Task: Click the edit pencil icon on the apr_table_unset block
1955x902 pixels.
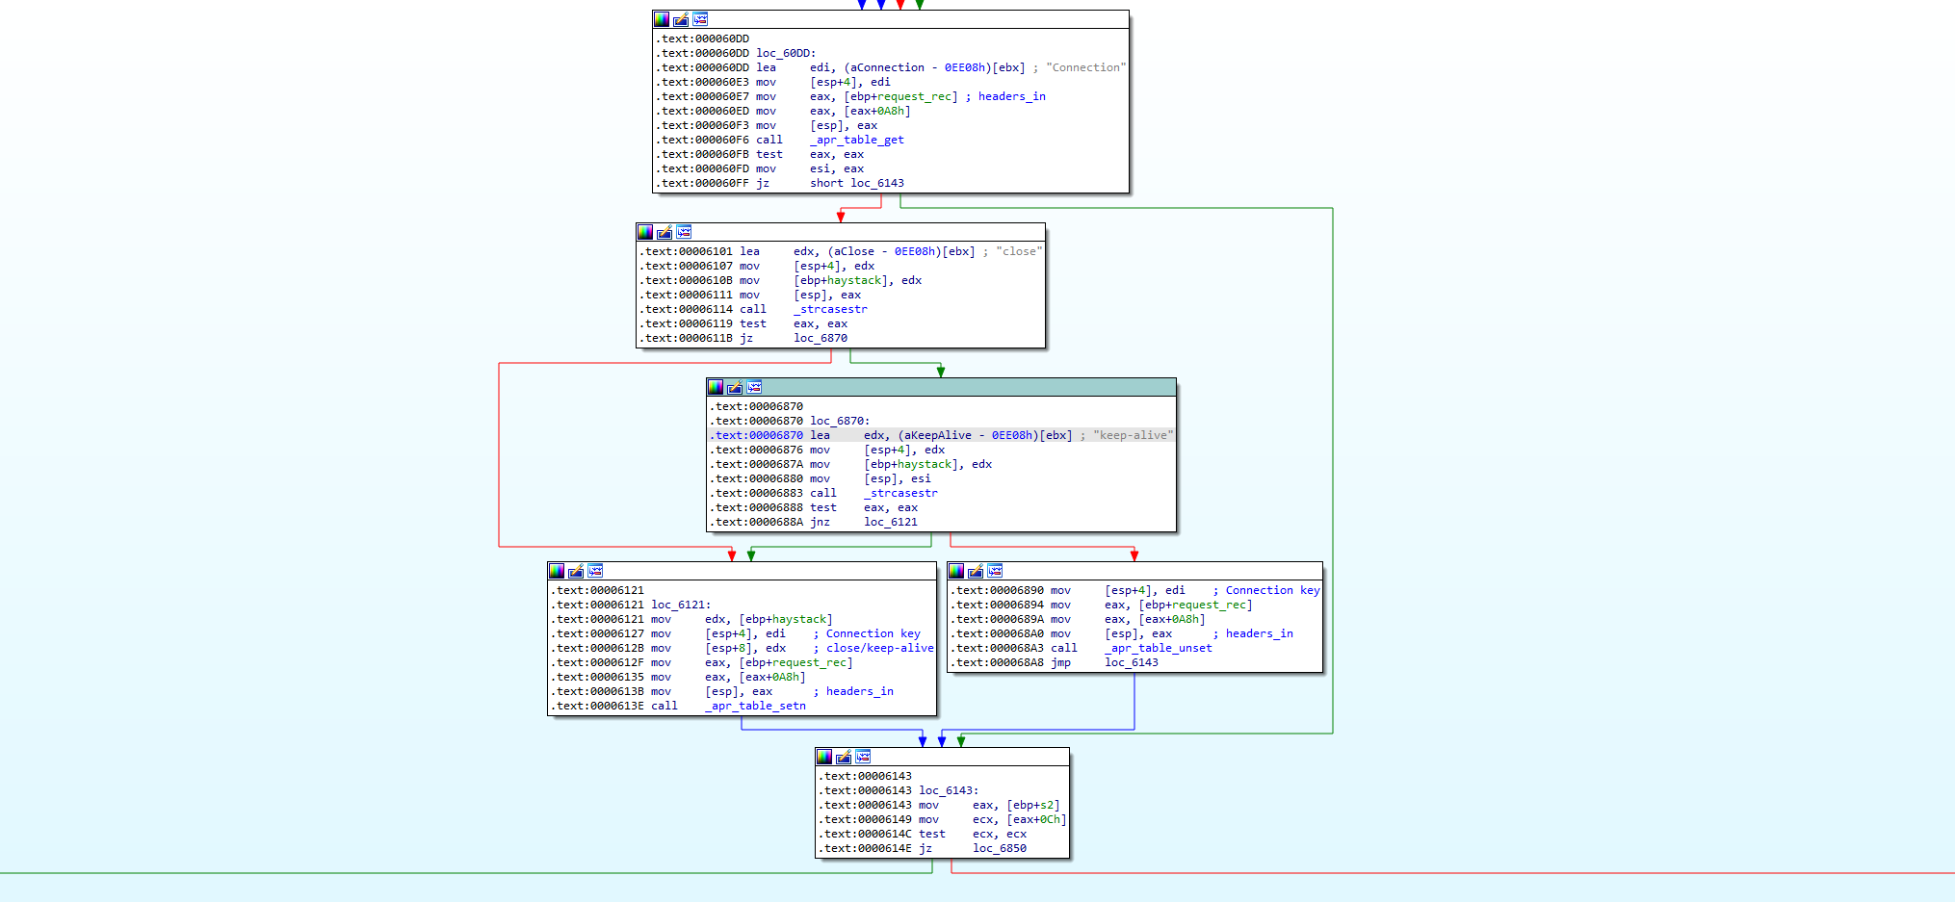Action: tap(975, 570)
